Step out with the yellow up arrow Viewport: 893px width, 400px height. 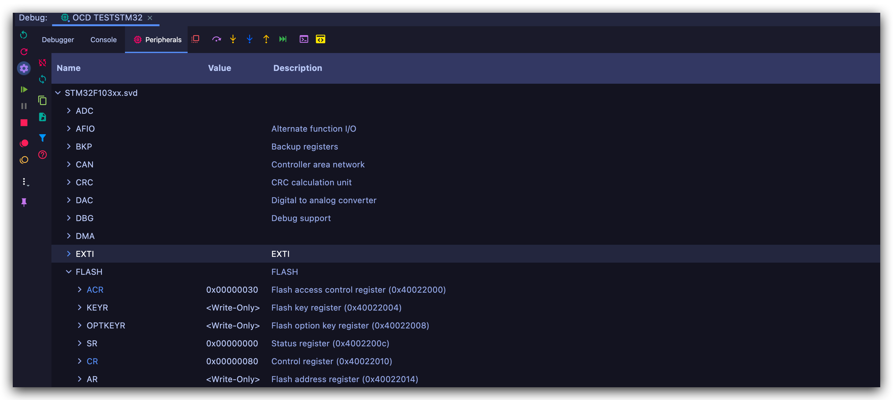[x=266, y=39]
